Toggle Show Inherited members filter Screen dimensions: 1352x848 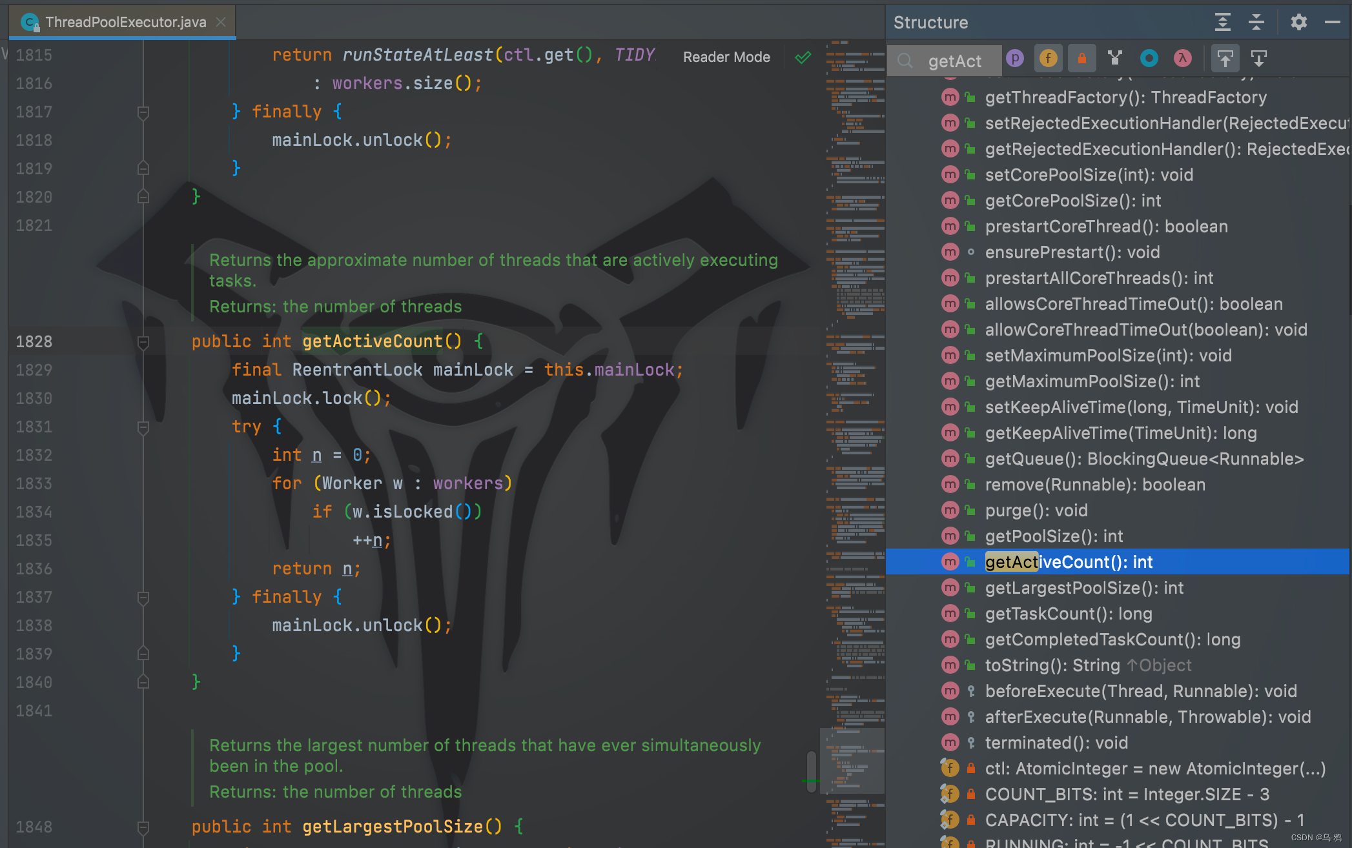(1115, 59)
